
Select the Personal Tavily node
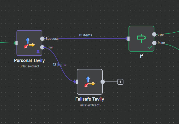[x=29, y=43]
